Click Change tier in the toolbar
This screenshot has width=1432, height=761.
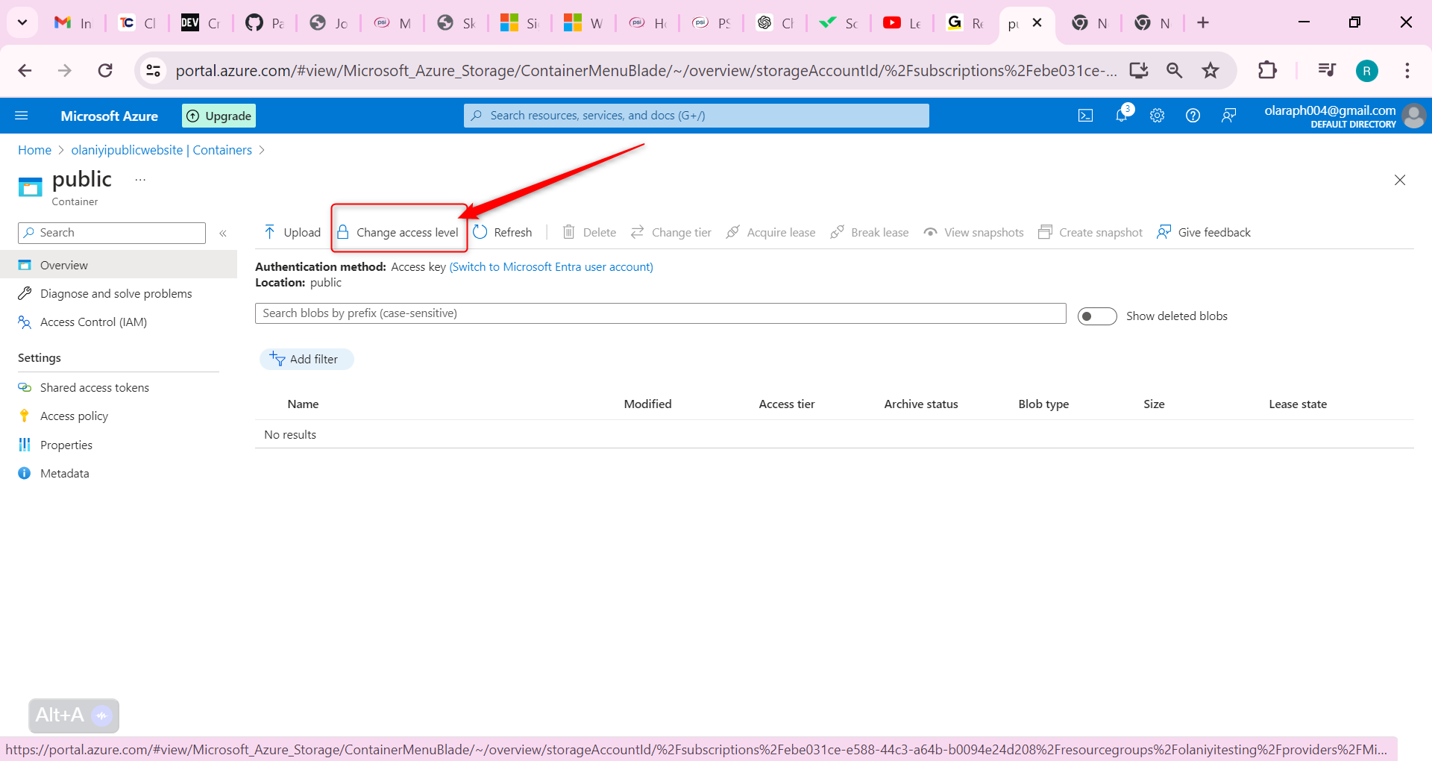click(x=671, y=232)
